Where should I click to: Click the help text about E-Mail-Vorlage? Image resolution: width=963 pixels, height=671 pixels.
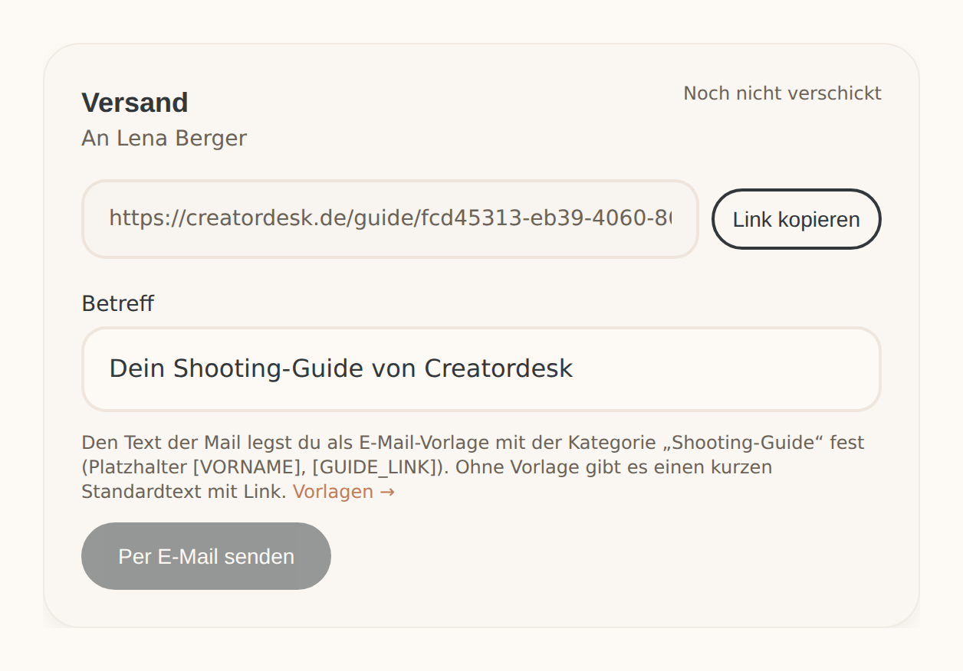coord(473,467)
